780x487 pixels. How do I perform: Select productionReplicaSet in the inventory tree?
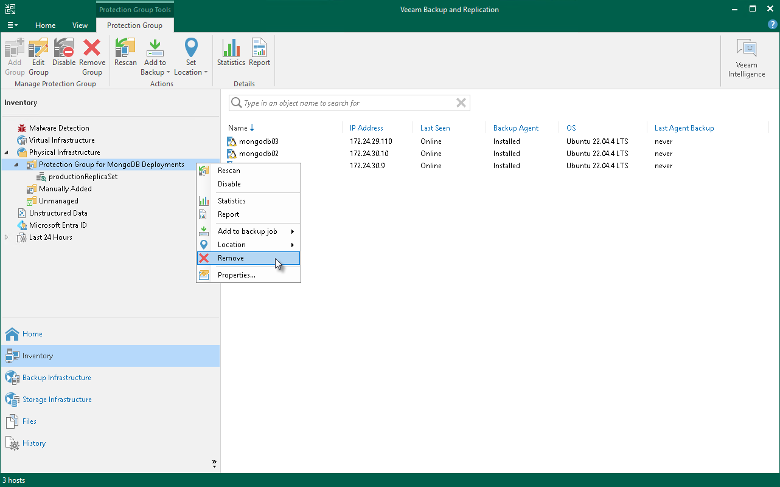tap(83, 177)
